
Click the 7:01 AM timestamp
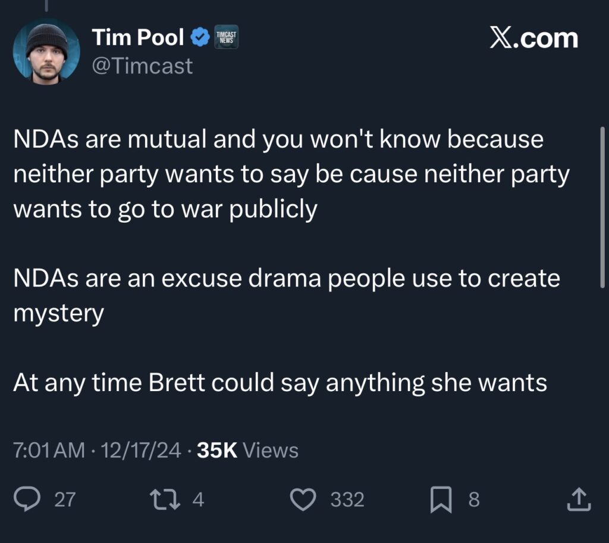pyautogui.click(x=49, y=450)
